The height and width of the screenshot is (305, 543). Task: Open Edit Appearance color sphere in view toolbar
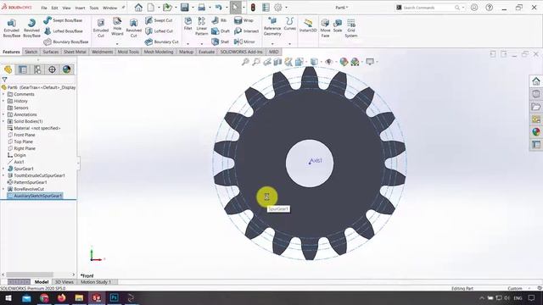pos(344,62)
